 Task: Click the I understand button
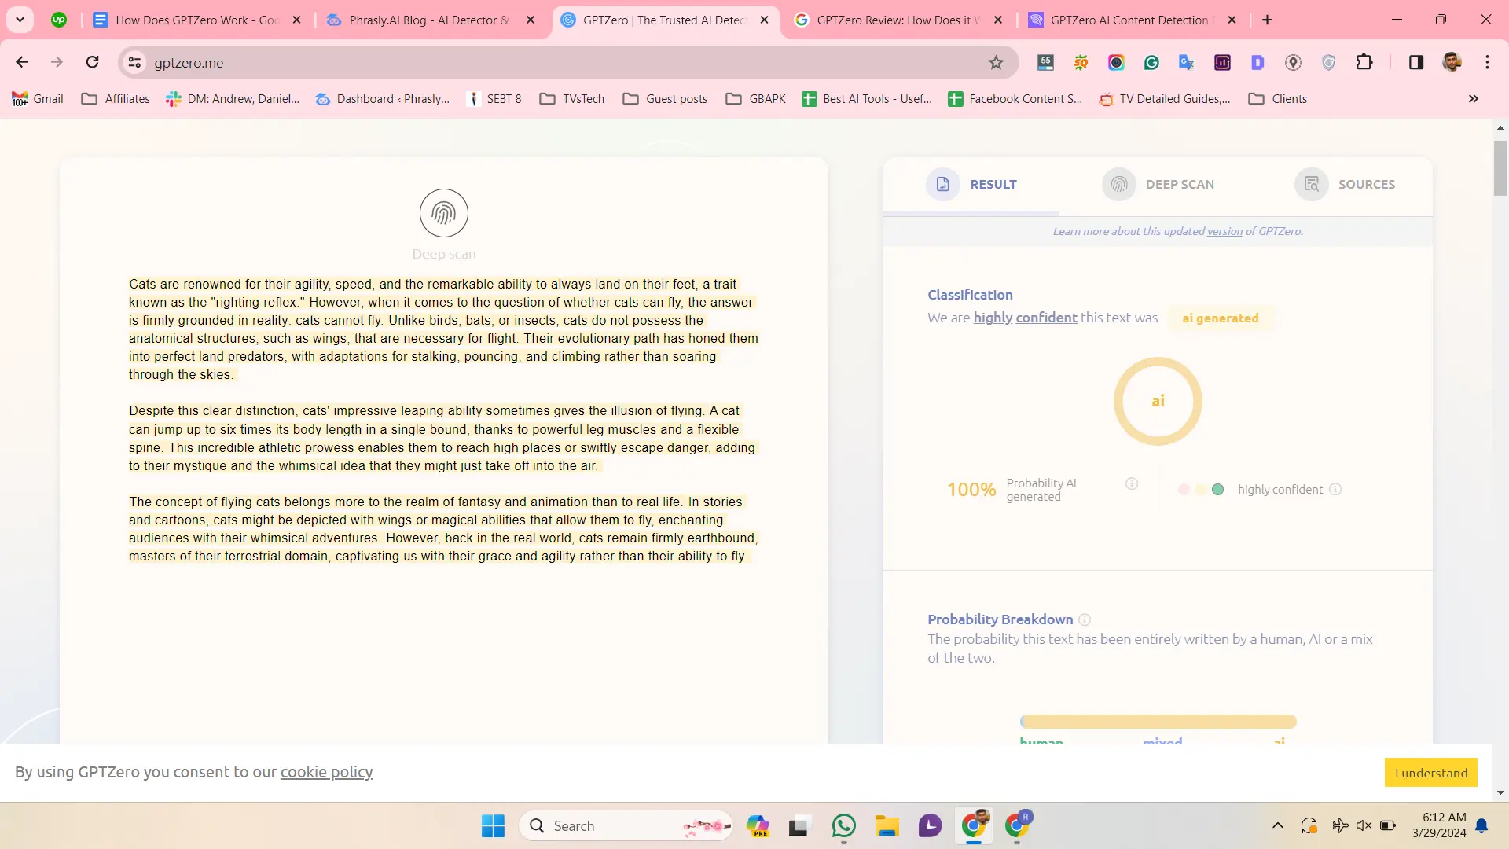point(1431,773)
